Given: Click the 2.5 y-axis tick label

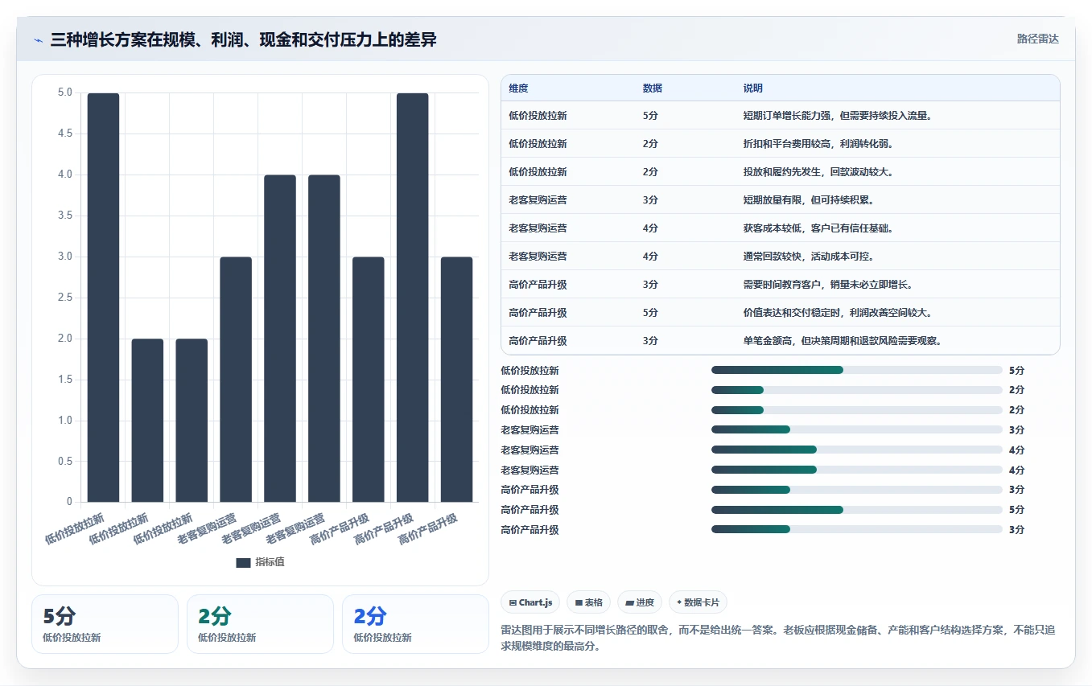Looking at the screenshot, I should coord(64,298).
